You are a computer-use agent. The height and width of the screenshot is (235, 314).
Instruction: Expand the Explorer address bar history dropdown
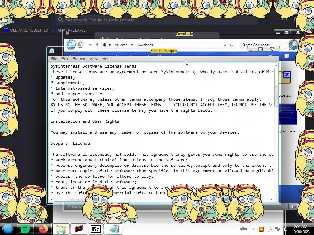pyautogui.click(x=225, y=45)
